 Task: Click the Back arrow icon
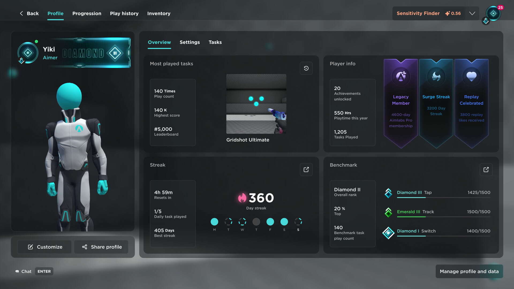(x=21, y=13)
